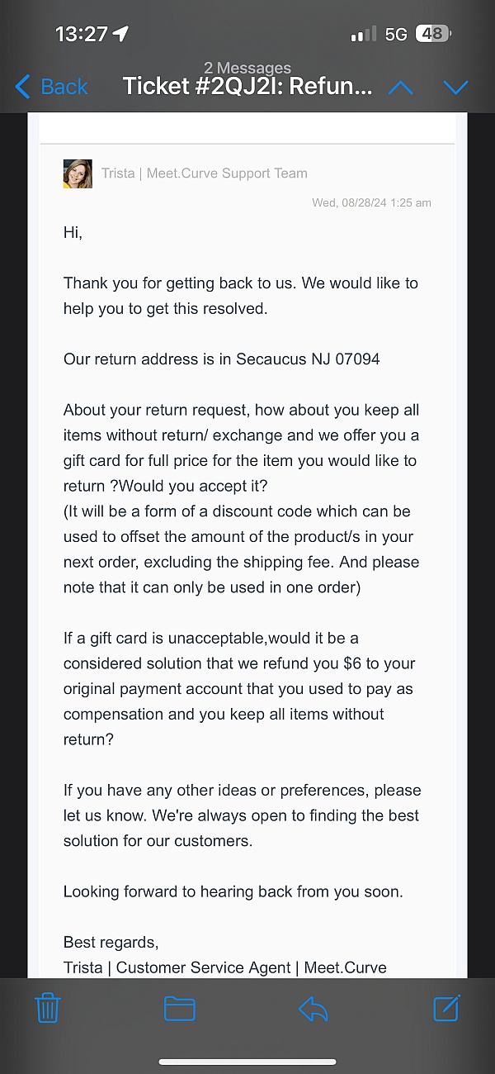Tap the battery level indicator
Viewport: 495px width, 1074px height.
433,34
